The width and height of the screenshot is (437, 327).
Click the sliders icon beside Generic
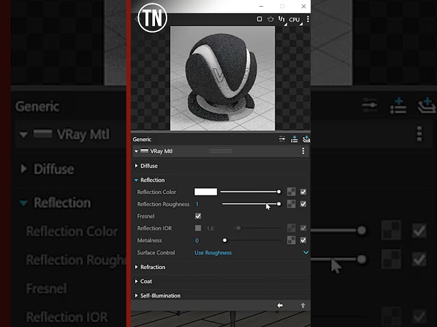pyautogui.click(x=282, y=139)
